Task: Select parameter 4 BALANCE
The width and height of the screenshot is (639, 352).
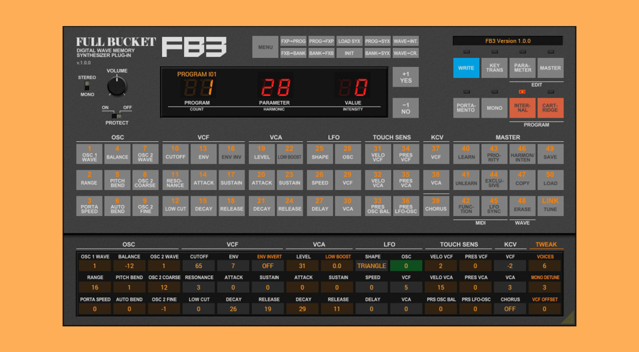Action: tap(117, 154)
